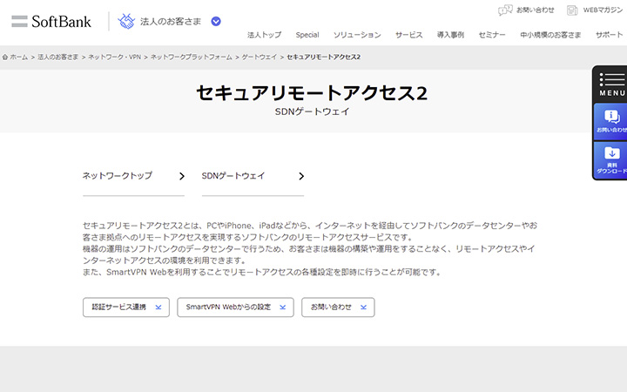
Task: Click the side お問い合わせ info bubble button
Action: 610,122
